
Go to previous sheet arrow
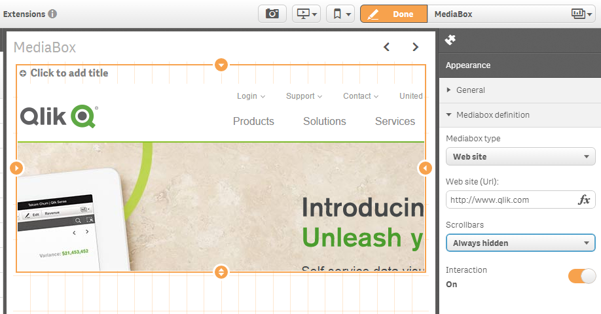tap(386, 47)
